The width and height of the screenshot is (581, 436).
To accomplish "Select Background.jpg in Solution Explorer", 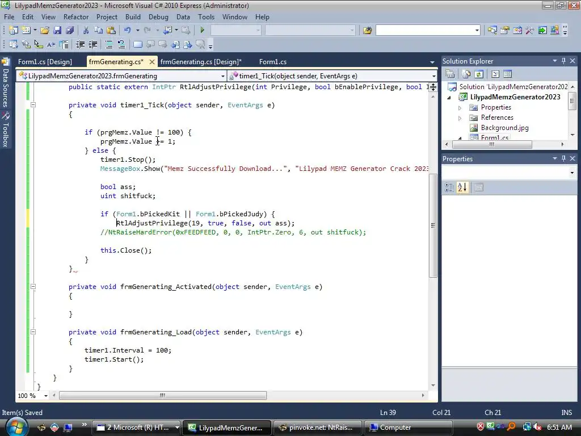I will pos(504,128).
